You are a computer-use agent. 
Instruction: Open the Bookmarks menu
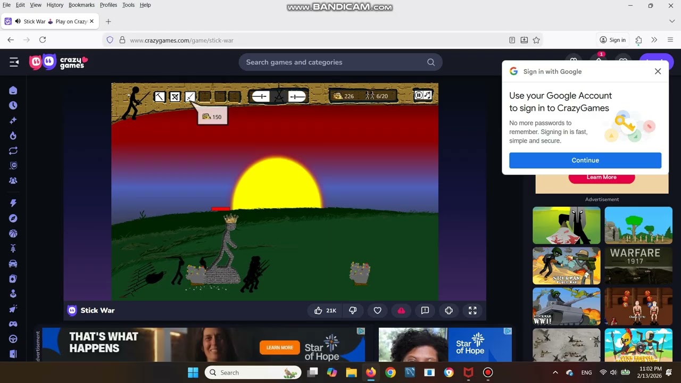point(81,5)
